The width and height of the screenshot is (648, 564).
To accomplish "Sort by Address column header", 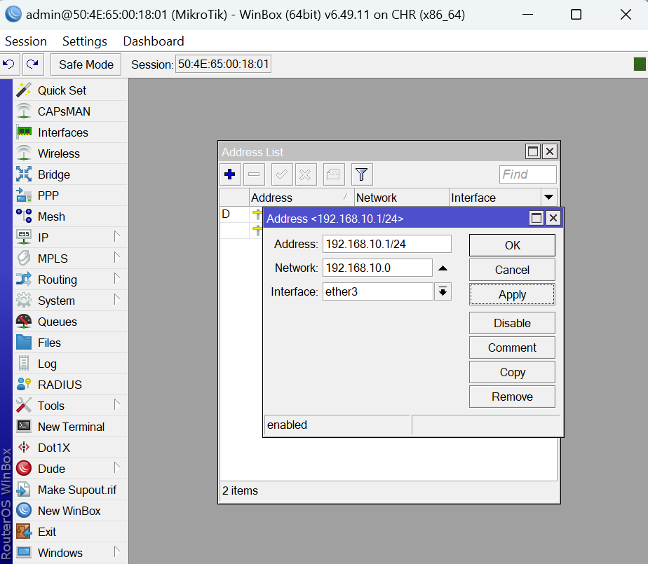I will coord(302,198).
